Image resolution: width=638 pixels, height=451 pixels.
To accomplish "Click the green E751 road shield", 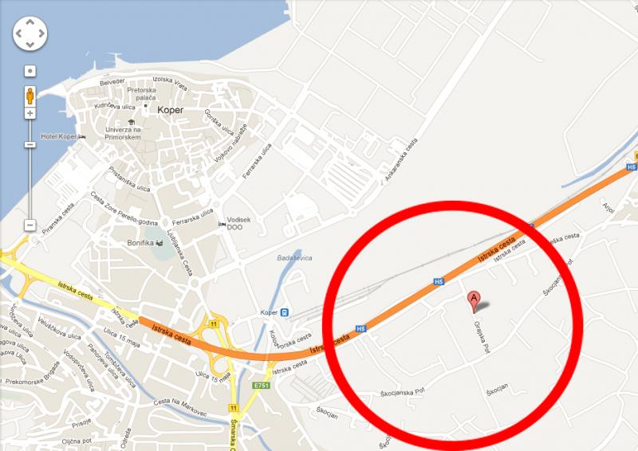I will click(261, 385).
